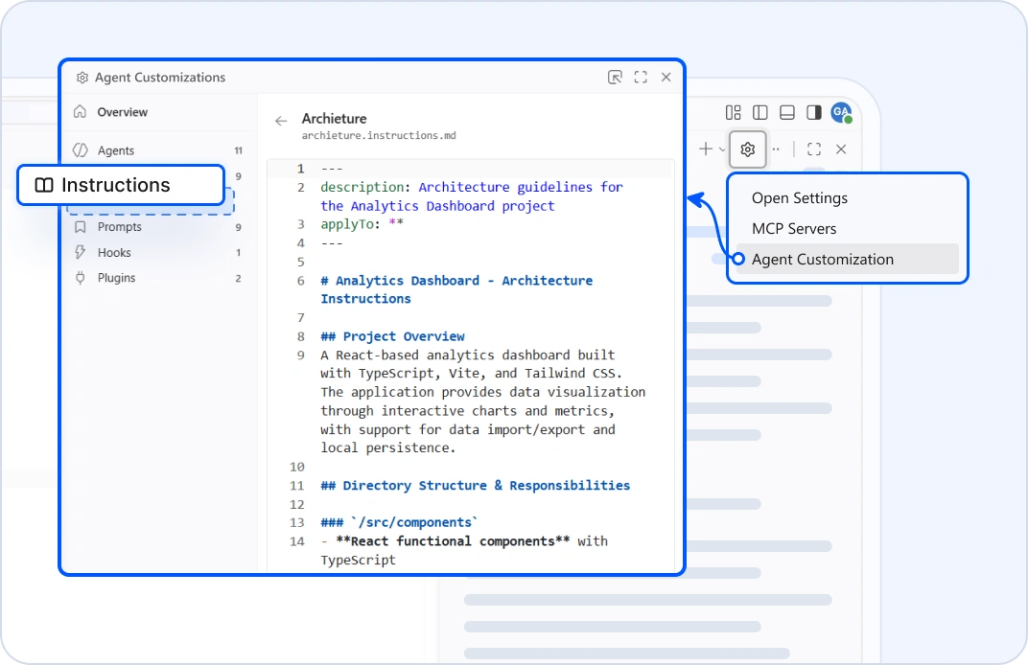Click the Instructions book icon
1028x665 pixels.
pyautogui.click(x=44, y=185)
